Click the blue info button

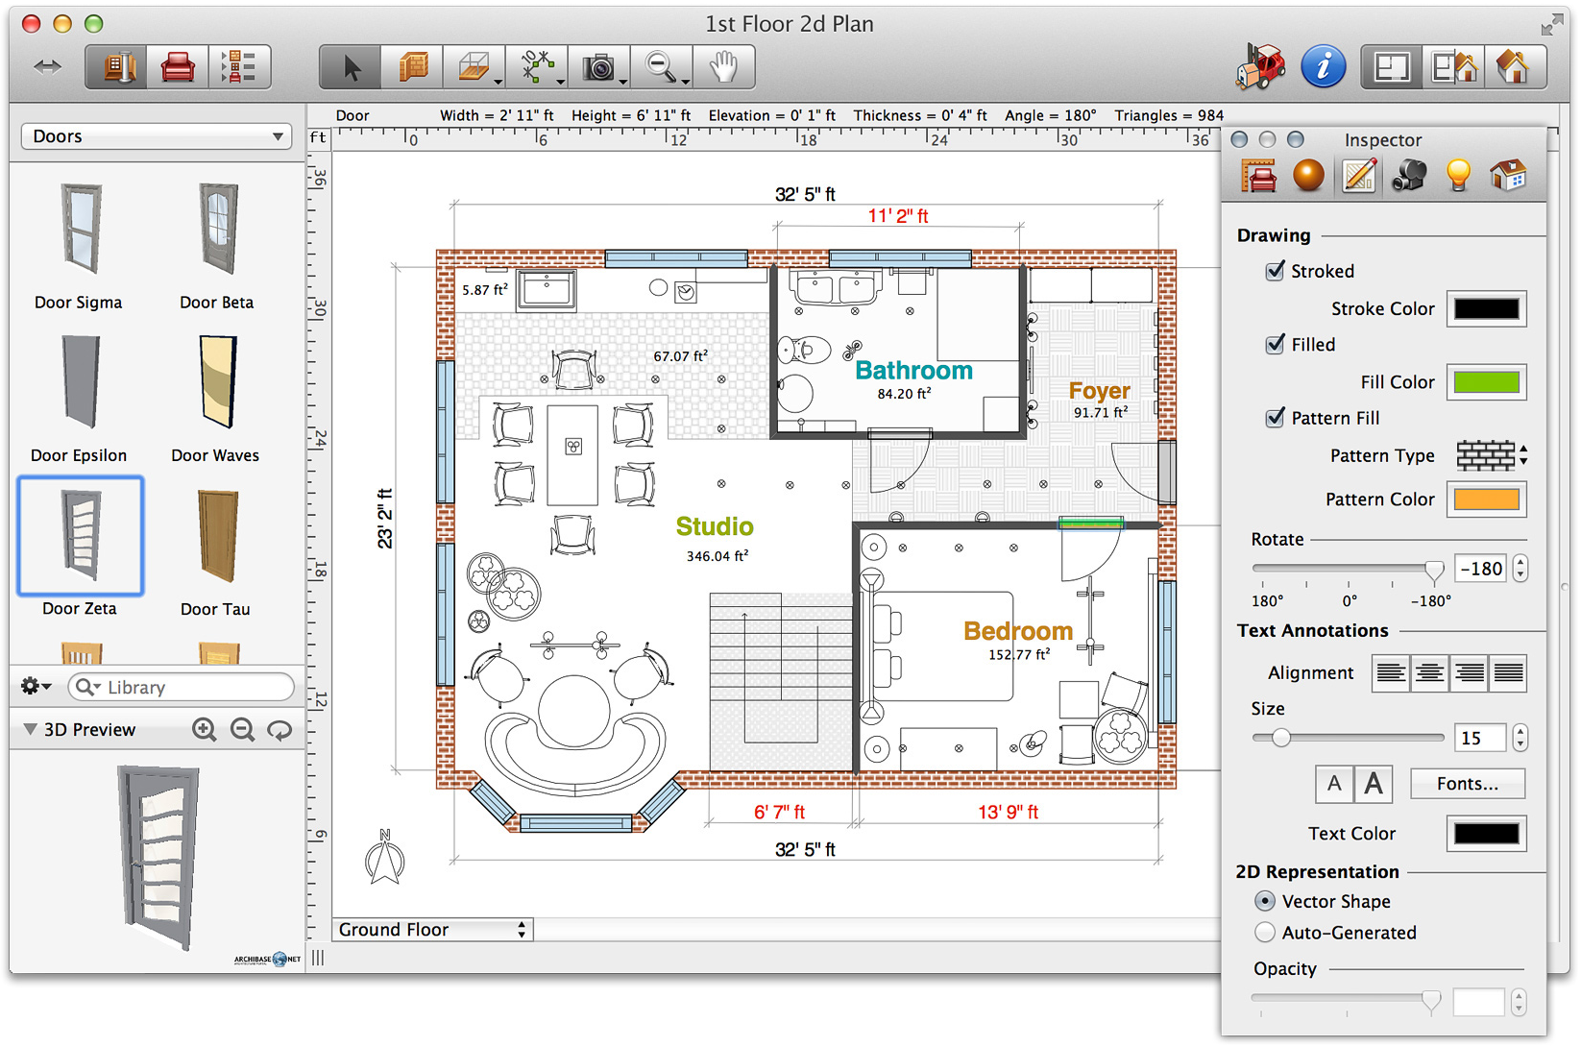1323,67
